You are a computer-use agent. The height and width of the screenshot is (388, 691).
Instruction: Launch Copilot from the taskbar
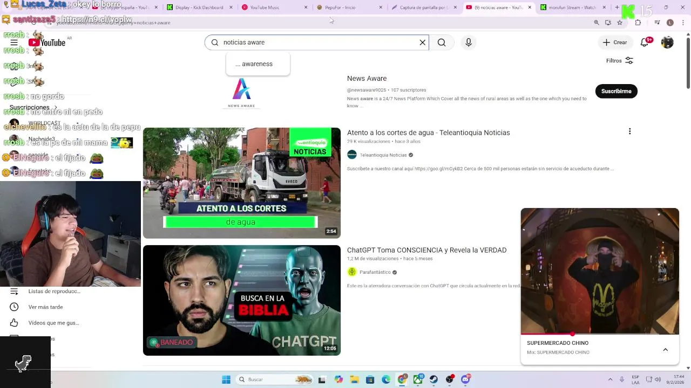338,379
